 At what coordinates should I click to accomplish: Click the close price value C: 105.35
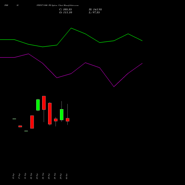(65, 10)
